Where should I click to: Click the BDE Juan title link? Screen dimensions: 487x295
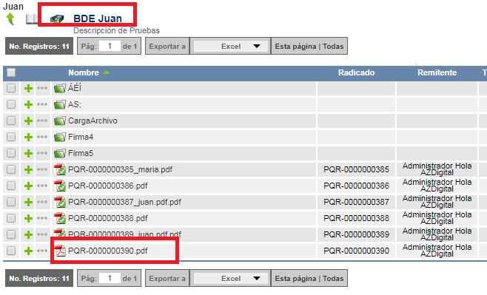pos(98,18)
